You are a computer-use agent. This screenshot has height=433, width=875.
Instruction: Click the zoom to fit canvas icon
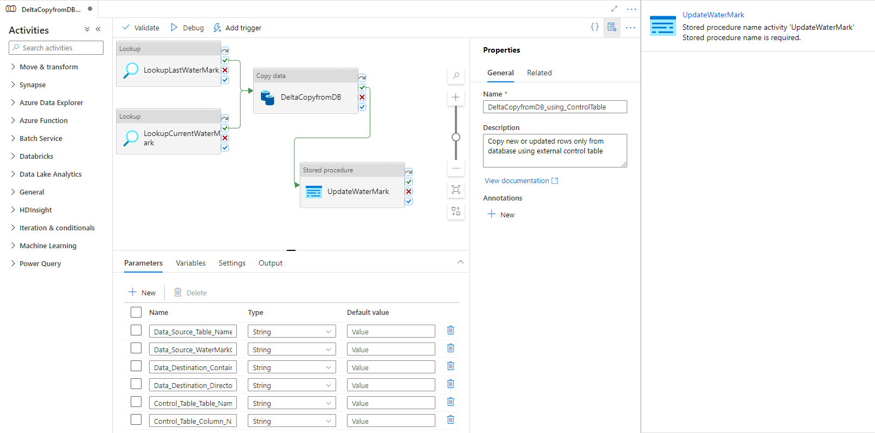(x=456, y=190)
